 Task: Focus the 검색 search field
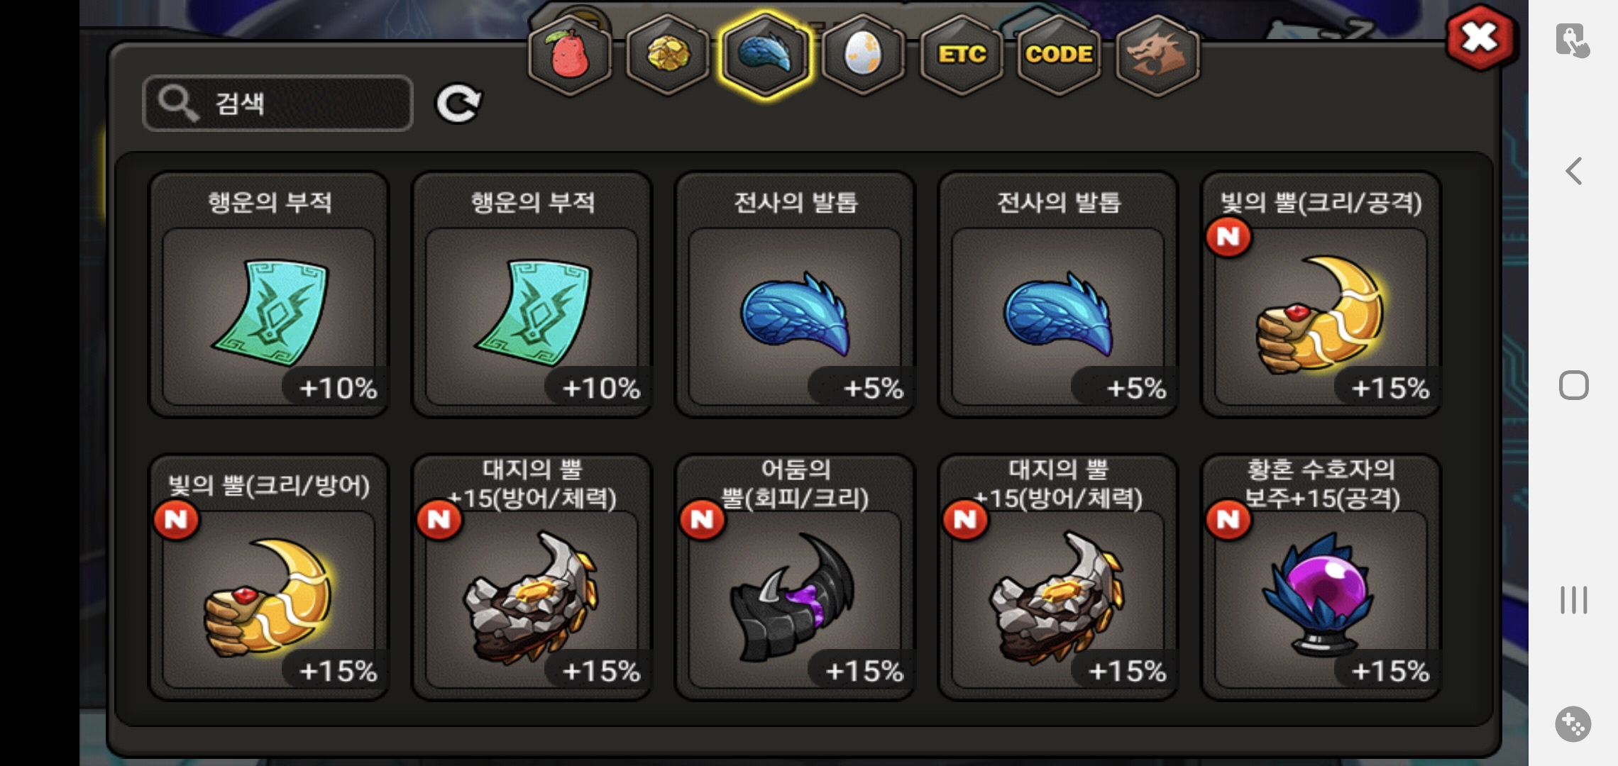coord(277,104)
